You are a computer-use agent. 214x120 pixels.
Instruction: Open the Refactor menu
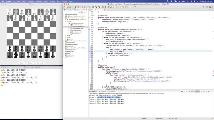[31, 1]
